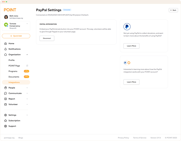This screenshot has height=141, width=181.
Task: Select Integrations in the sidebar
Action: pyautogui.click(x=14, y=82)
